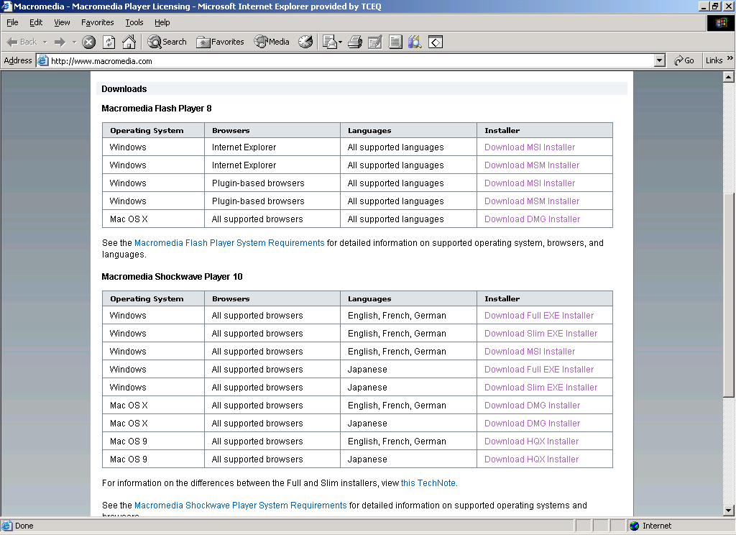Expand the address bar dropdown list

(x=660, y=60)
